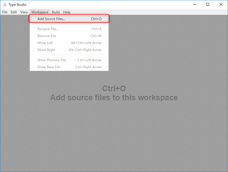Select Move Left menu entry

pos(69,43)
